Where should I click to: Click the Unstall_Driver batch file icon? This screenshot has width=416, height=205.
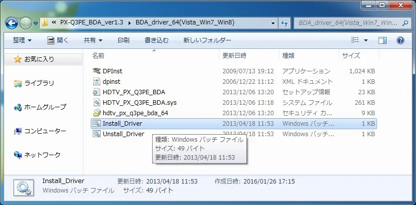click(x=97, y=134)
